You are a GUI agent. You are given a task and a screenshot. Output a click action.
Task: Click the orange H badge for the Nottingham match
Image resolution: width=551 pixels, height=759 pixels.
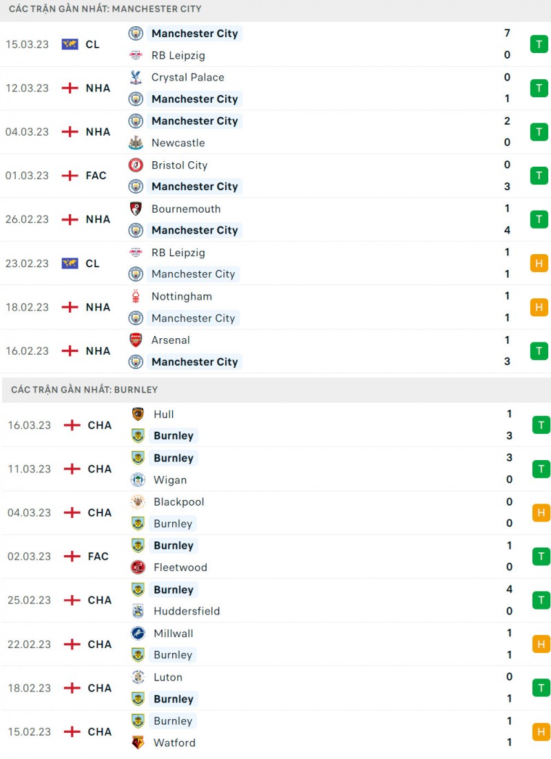[x=539, y=306]
